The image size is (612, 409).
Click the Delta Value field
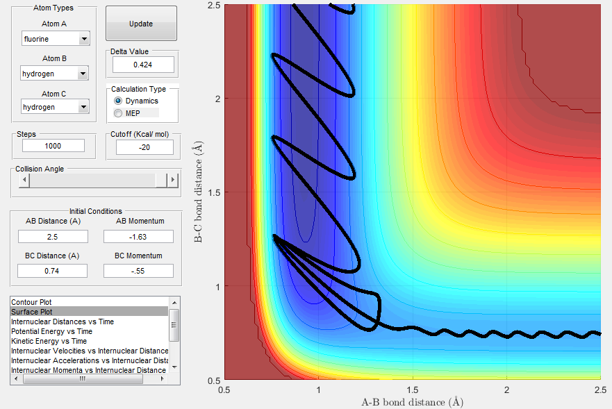click(x=143, y=65)
